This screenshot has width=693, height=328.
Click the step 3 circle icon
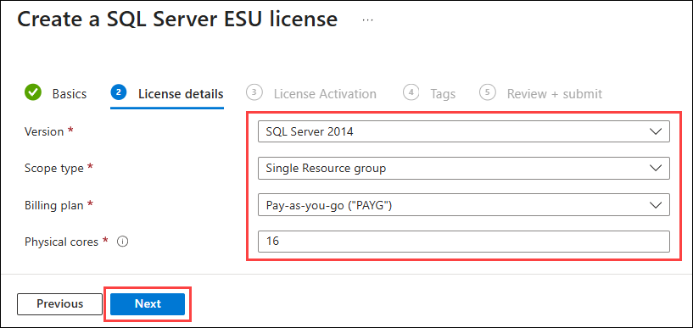[254, 92]
